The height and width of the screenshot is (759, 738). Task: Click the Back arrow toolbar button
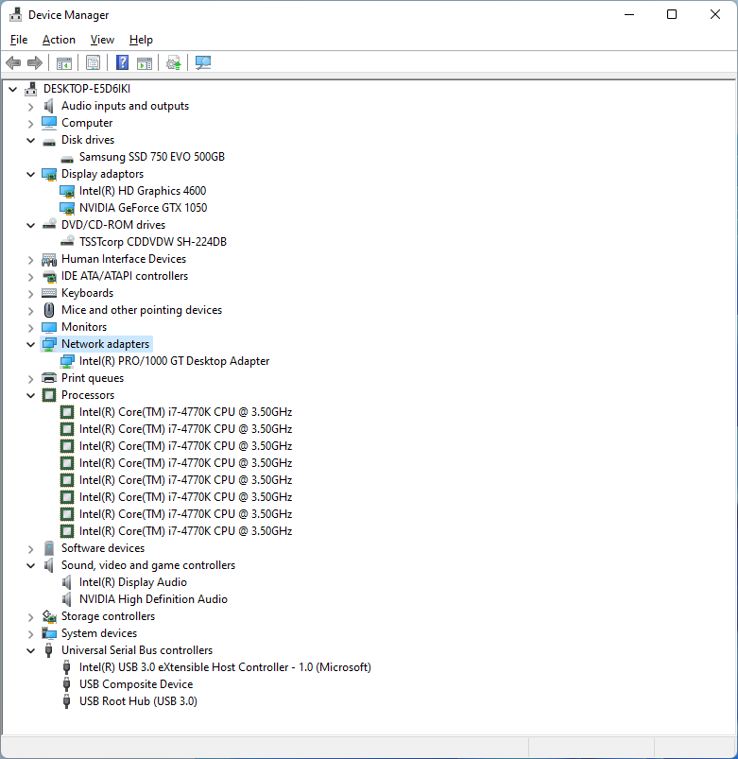tap(13, 63)
